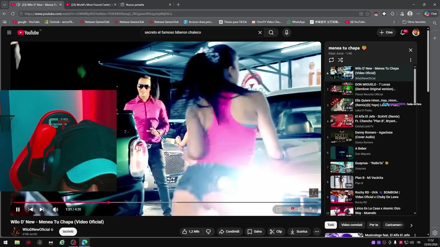Viewport: 440px width, 247px height.
Task: Open YouTube notifications bell
Action: (x=403, y=33)
